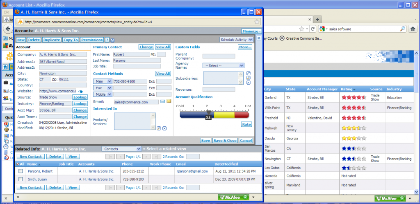The height and width of the screenshot is (204, 420).
Task: Click the rparsons@gmail.com email cell
Action: click(192, 171)
